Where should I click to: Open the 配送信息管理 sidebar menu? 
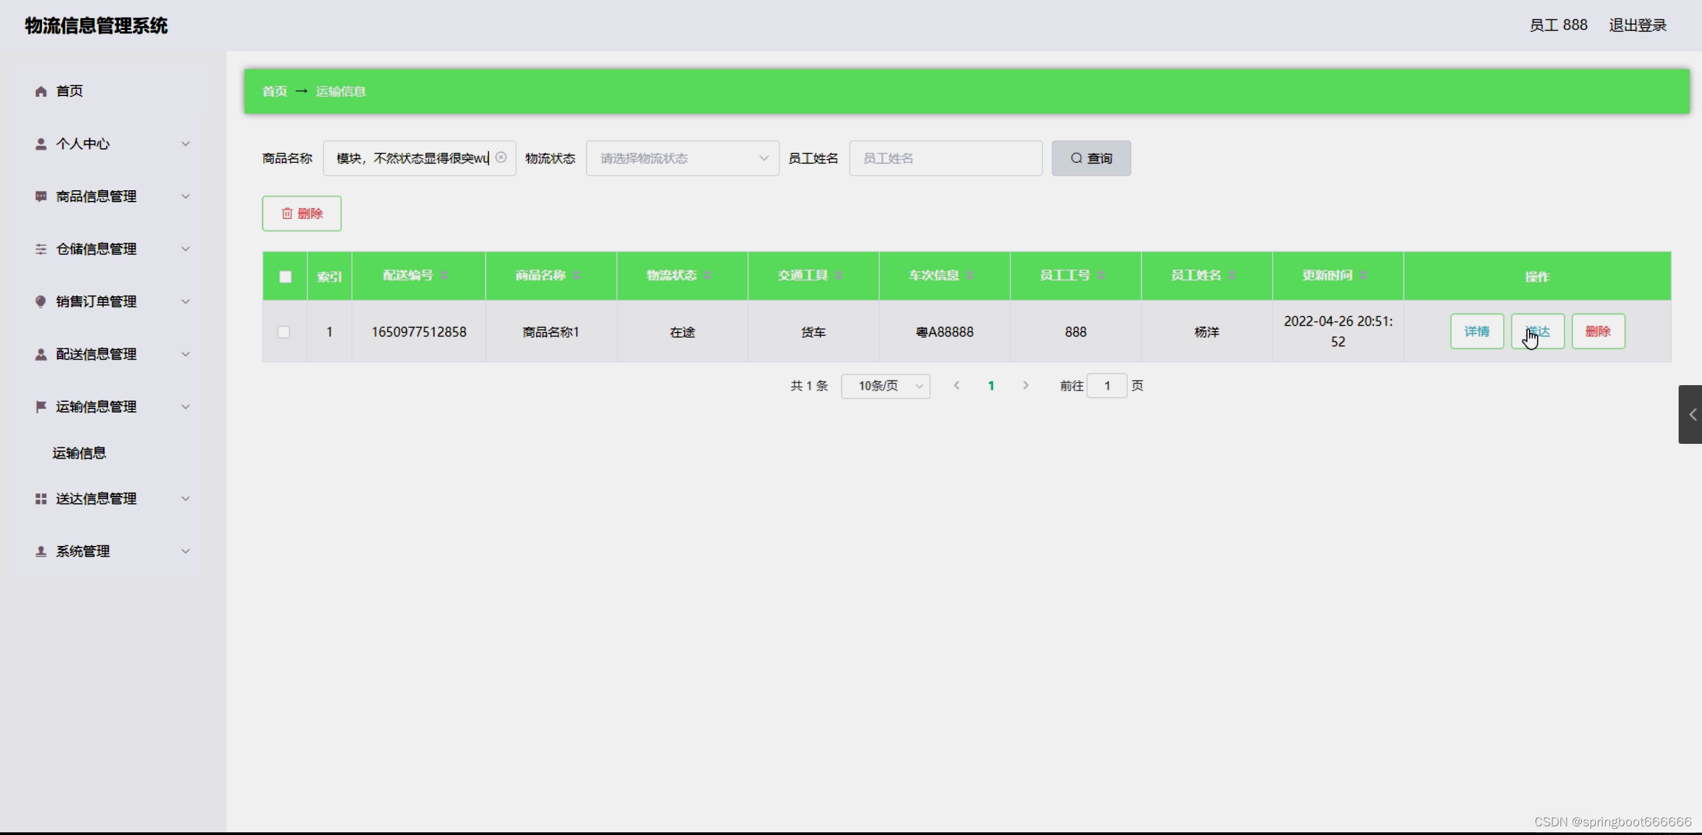click(x=96, y=354)
